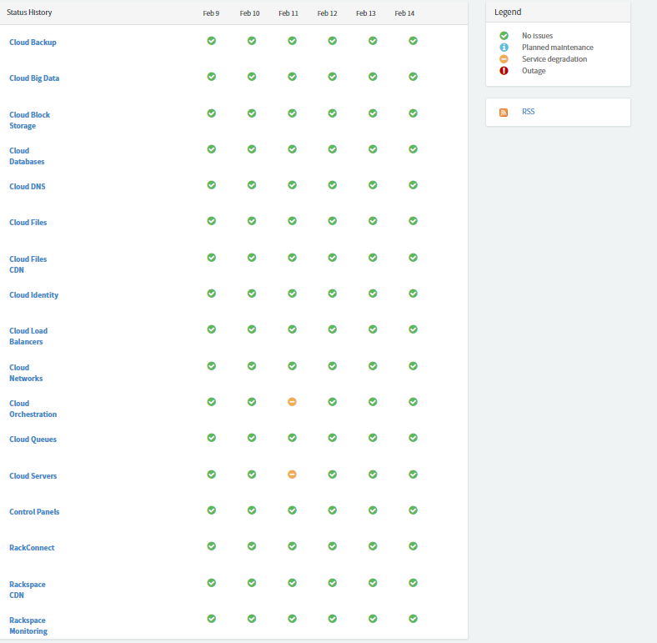Image resolution: width=657 pixels, height=643 pixels.
Task: Open the Cloud Big Data link
Action: click(34, 78)
